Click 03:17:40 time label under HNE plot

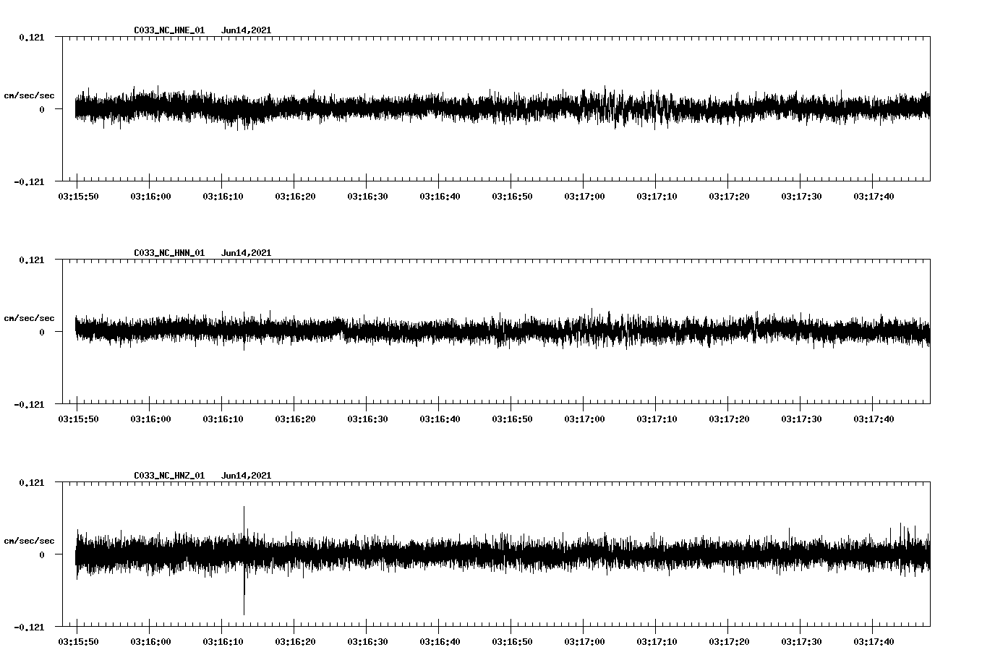[874, 196]
